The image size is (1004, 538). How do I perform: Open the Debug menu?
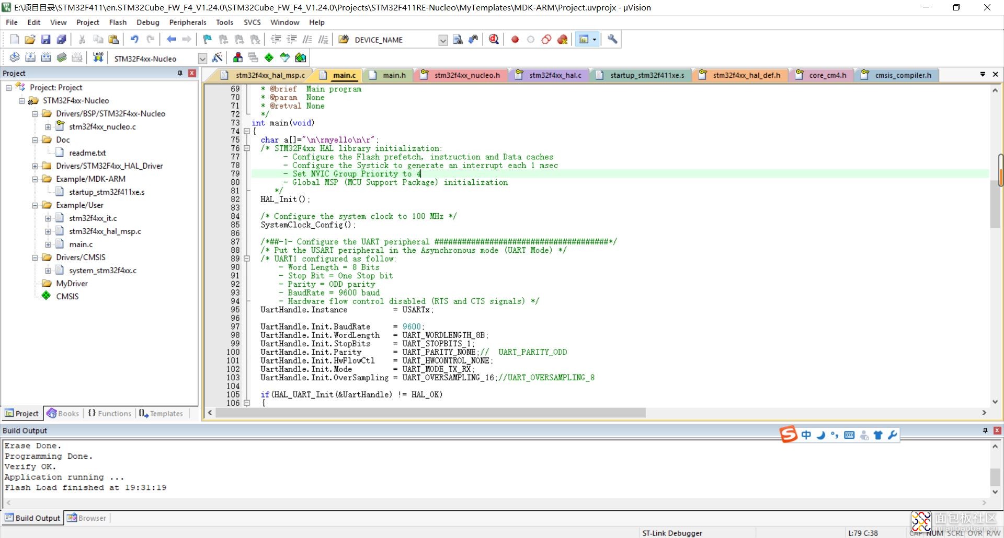point(148,22)
